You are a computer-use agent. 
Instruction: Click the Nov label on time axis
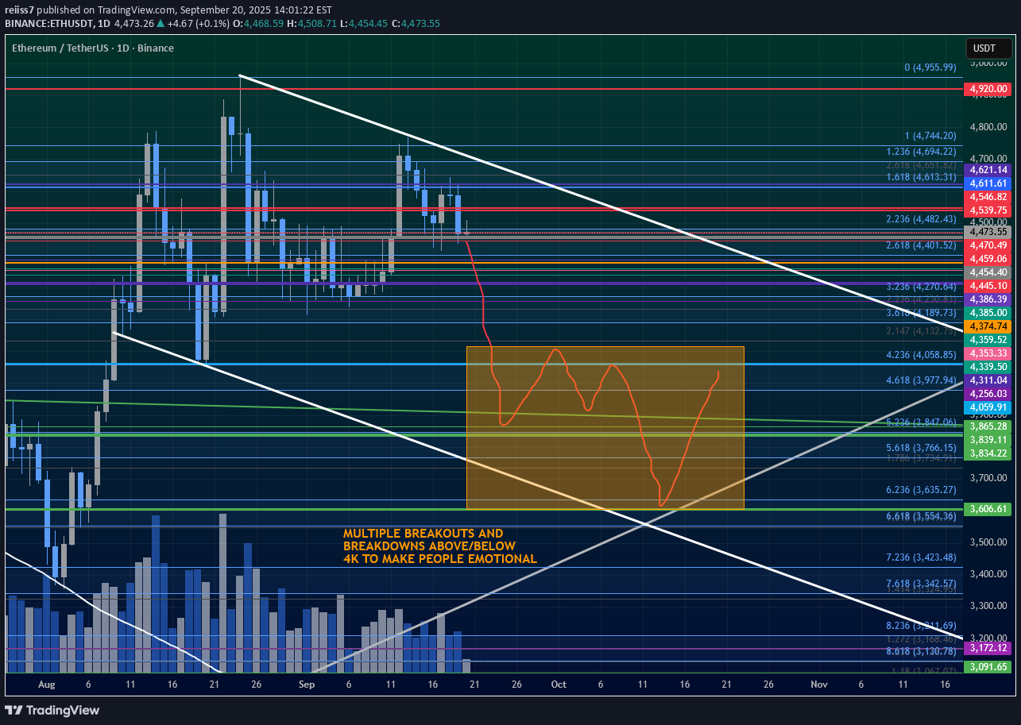click(x=818, y=684)
